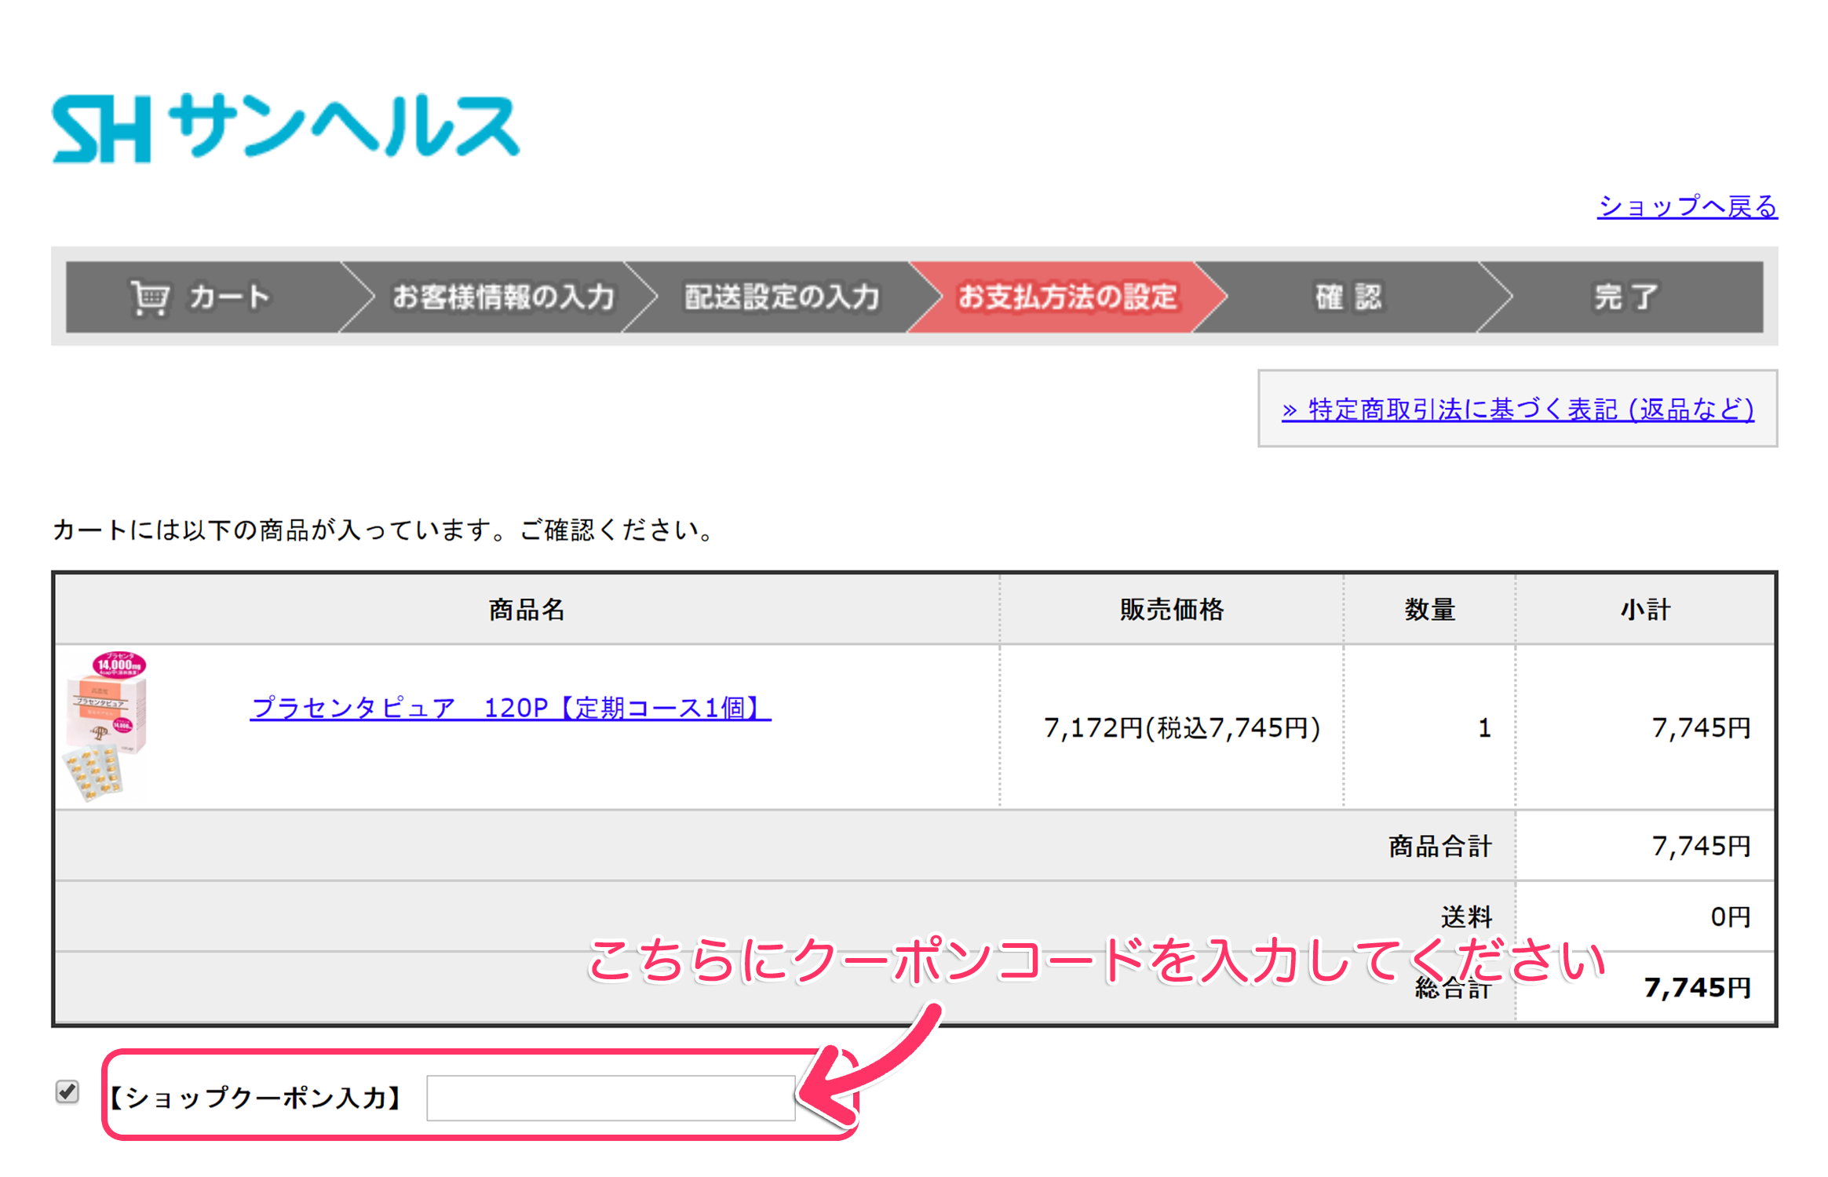
Task: Click the price 7,172円(税込7,745円)
Action: (1182, 728)
